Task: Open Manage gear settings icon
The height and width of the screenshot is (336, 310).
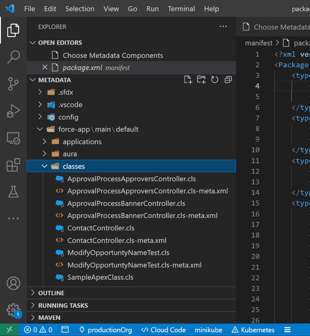Action: click(x=13, y=310)
